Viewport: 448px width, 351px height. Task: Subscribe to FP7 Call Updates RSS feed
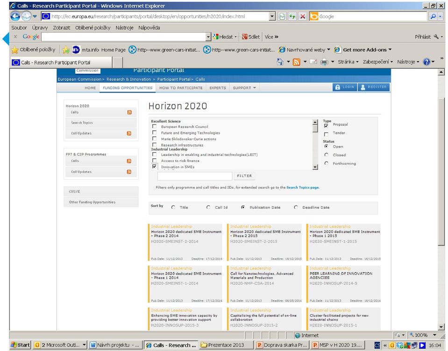coord(129,172)
